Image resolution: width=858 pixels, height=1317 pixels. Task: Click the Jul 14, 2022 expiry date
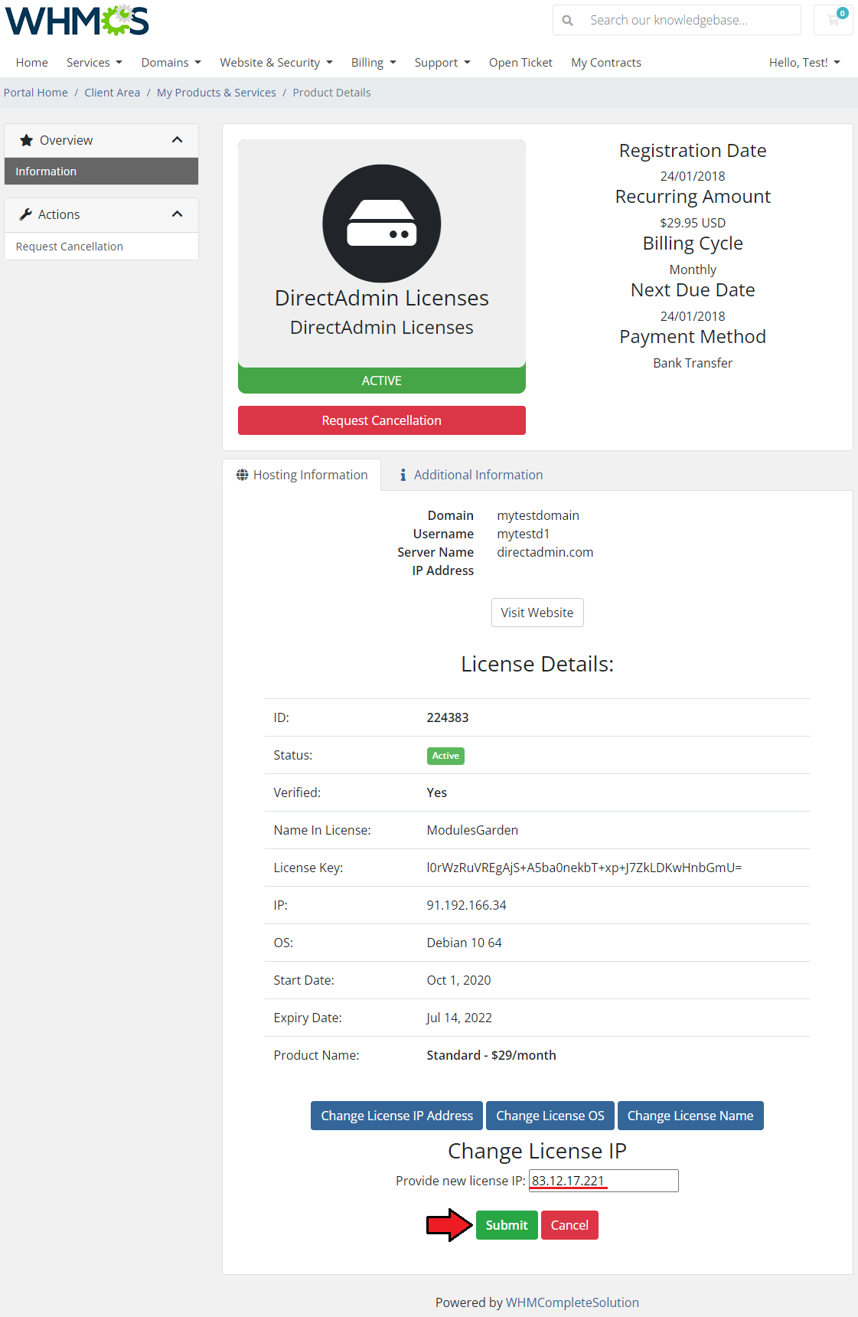(459, 1018)
